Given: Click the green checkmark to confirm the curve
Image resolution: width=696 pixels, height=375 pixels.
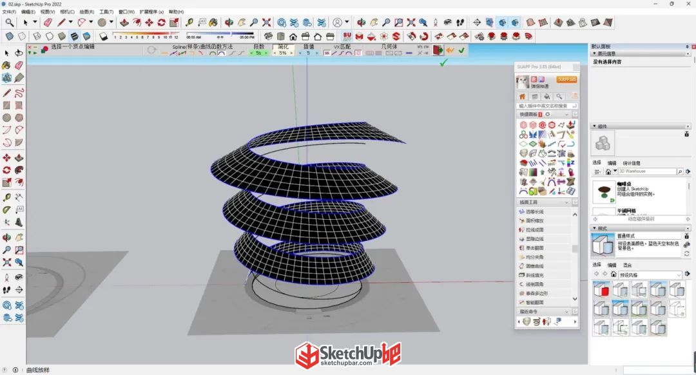Looking at the screenshot, I should [461, 51].
